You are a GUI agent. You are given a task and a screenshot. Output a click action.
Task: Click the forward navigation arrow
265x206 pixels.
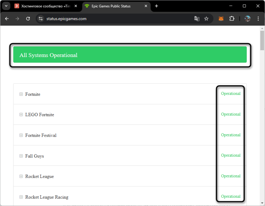click(x=17, y=19)
